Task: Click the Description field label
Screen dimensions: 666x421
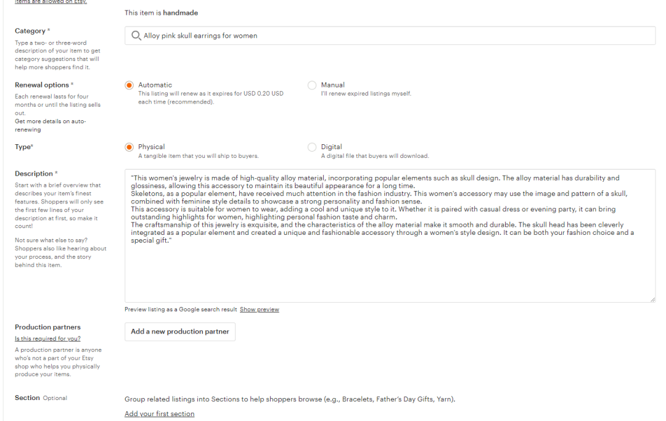Action: (35, 174)
